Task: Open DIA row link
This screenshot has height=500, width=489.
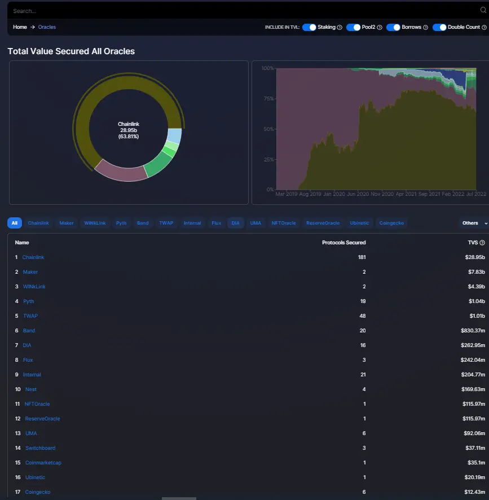Action: [27, 345]
